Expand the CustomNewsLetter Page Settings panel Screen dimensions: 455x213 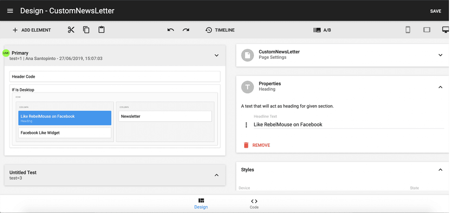tap(440, 55)
